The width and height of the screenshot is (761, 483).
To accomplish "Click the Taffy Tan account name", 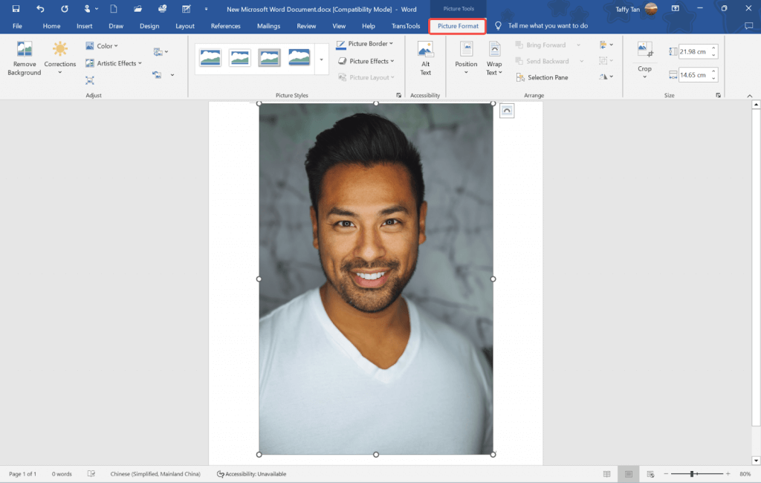I will coord(627,9).
